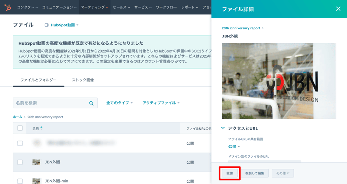
Task: Click 公開 in the JBN外観 row
Action: click(x=190, y=162)
